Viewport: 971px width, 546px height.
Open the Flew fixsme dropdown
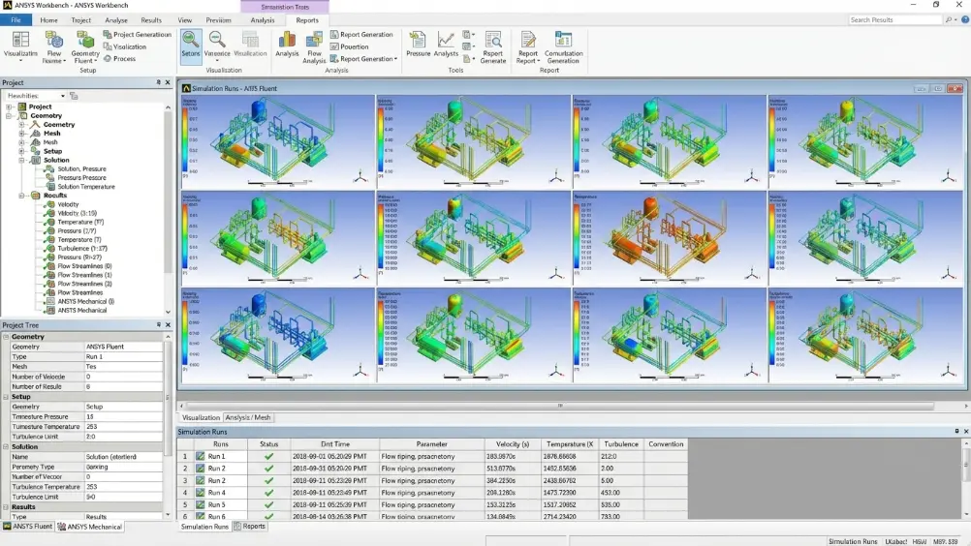pos(64,61)
